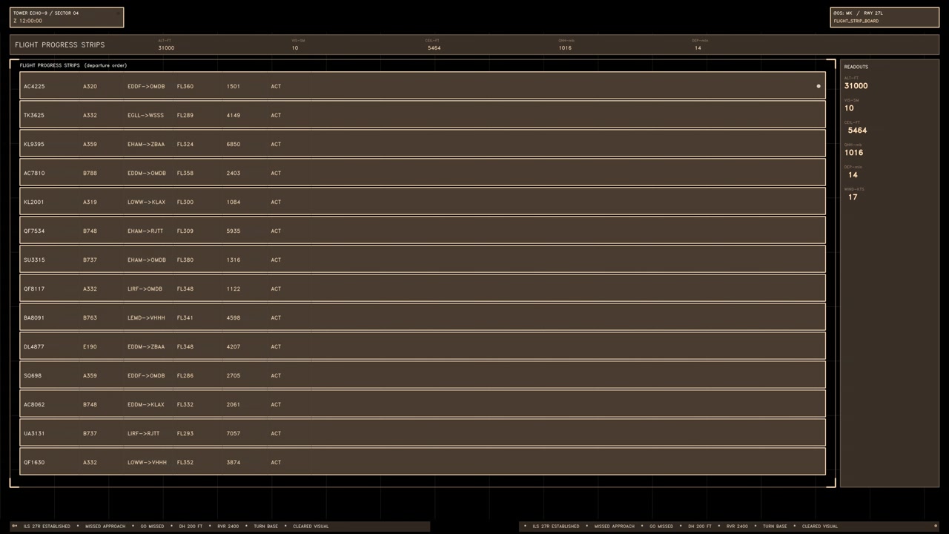This screenshot has width=949, height=534.
Task: Select the TK3625 flight strip callsign
Action: click(33, 116)
